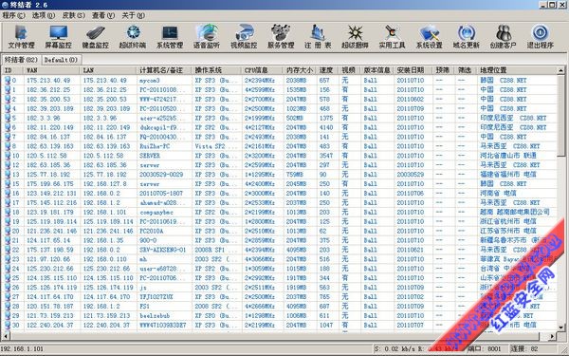Open 系统设置 settings icon
Image resolution: width=569 pixels, height=356 pixels.
(430, 37)
